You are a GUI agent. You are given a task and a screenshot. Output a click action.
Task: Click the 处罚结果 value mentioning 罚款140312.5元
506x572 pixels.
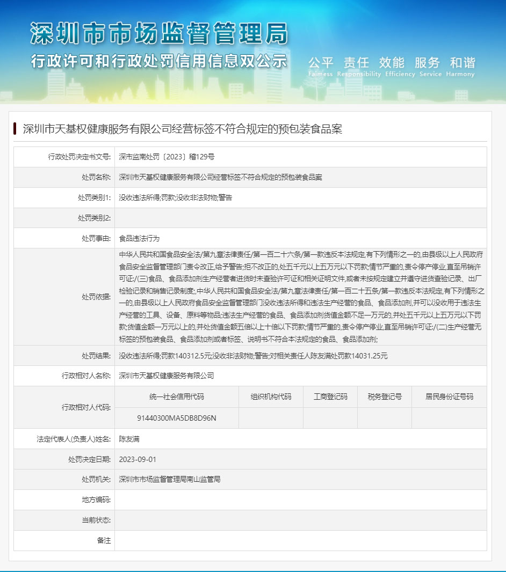[253, 356]
